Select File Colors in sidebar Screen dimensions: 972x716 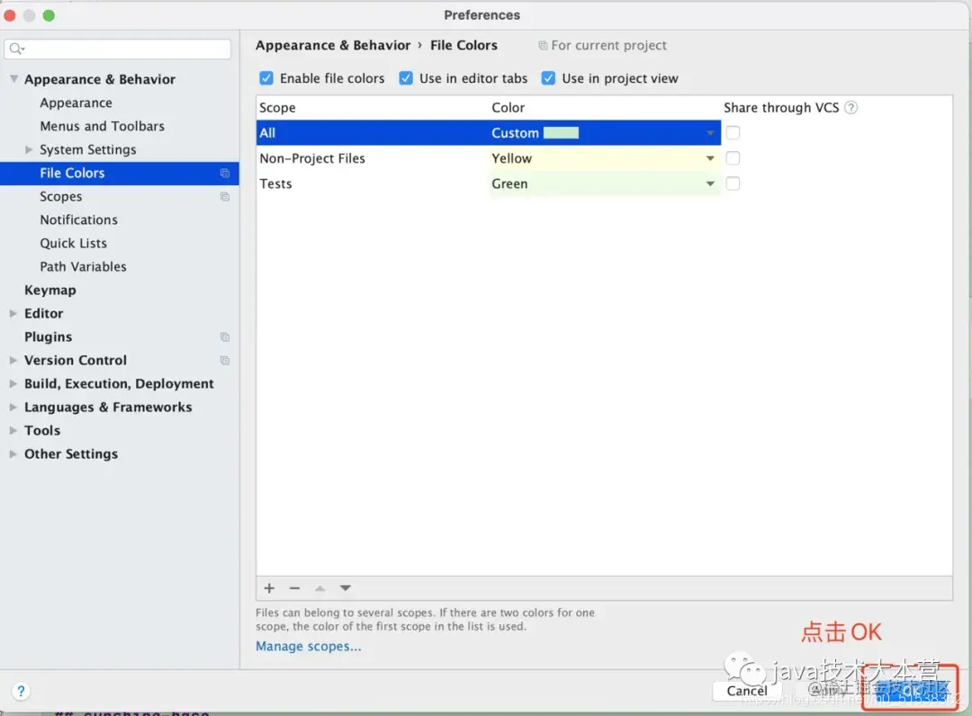(120, 174)
